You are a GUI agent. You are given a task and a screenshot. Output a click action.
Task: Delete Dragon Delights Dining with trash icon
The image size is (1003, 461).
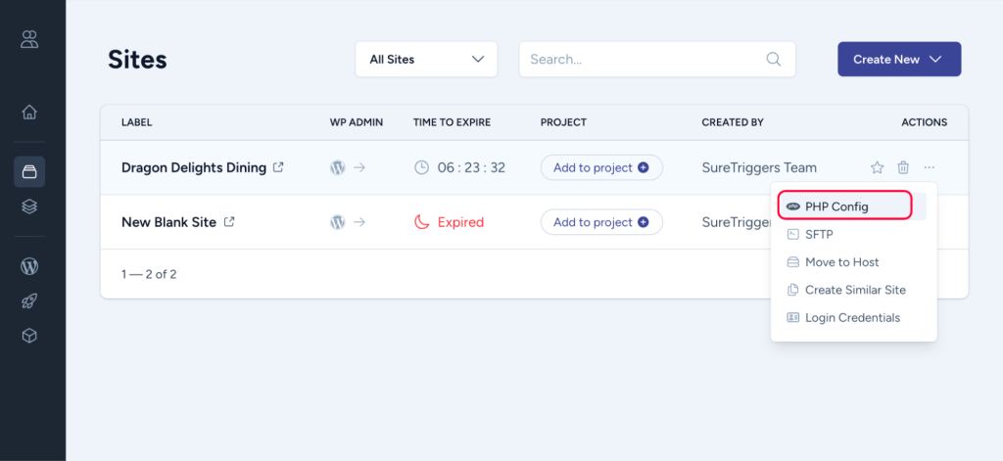pyautogui.click(x=903, y=167)
